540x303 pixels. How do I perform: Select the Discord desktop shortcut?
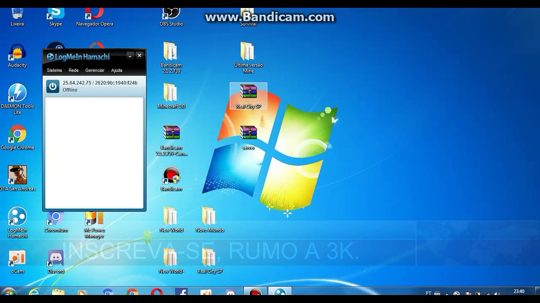coord(56,262)
